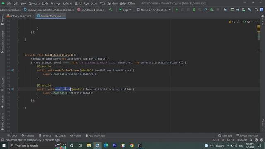Change UTF-8 file encoding in status bar
The width and height of the screenshot is (265, 149).
231,140
